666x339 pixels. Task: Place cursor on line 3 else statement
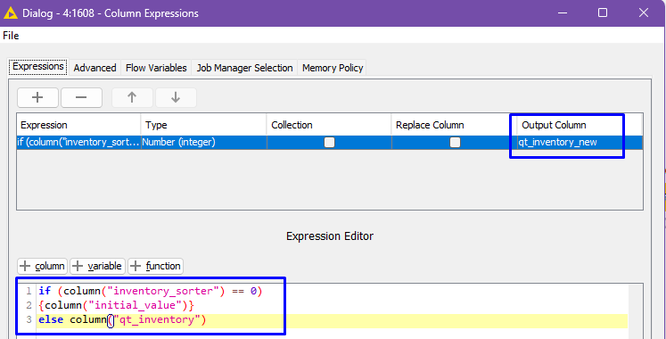(x=122, y=319)
